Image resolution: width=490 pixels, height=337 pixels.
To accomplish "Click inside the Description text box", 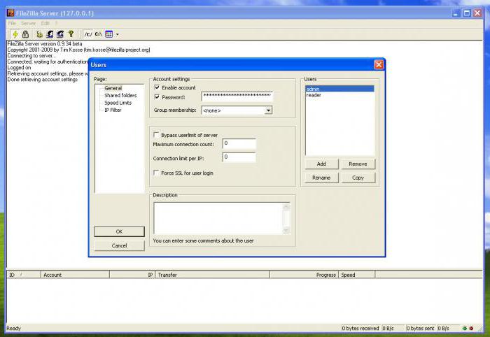I will pyautogui.click(x=218, y=218).
